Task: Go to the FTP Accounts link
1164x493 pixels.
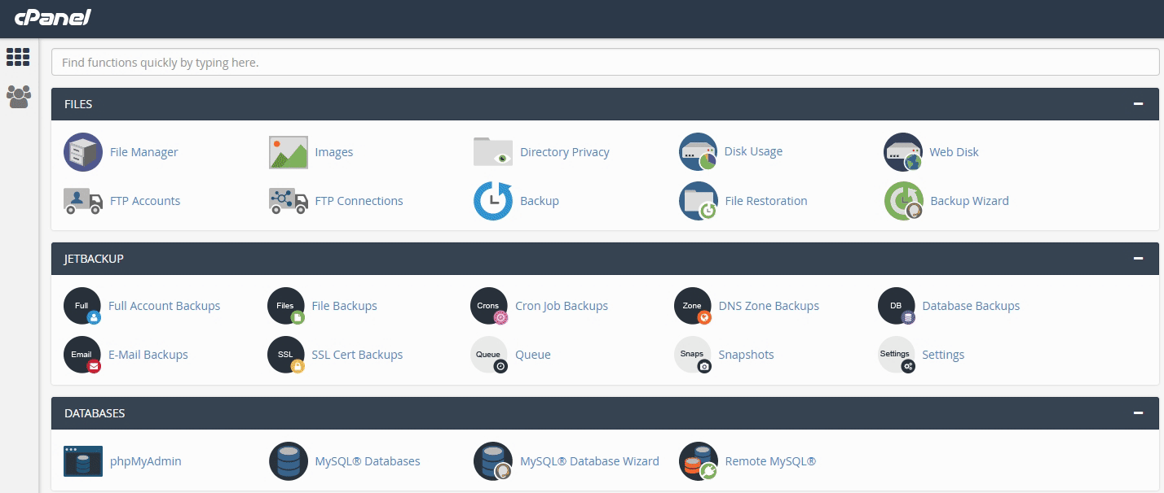Action: (145, 201)
